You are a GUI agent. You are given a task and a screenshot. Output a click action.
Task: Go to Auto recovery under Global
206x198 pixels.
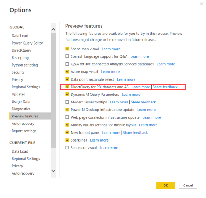coord(23,124)
